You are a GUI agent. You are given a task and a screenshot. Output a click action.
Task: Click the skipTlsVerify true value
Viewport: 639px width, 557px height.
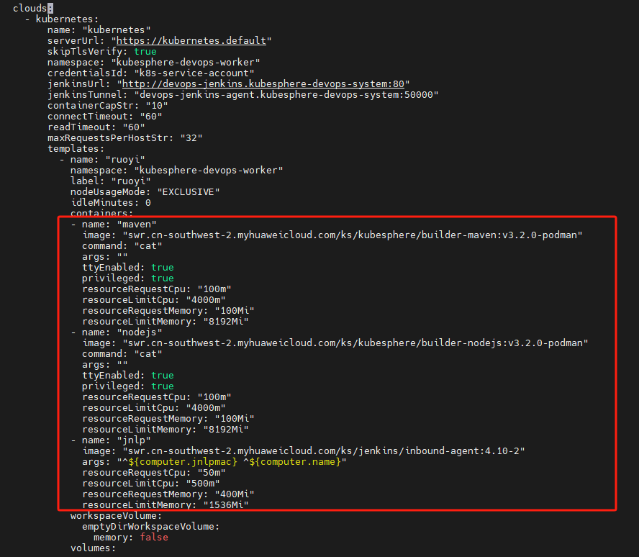[145, 52]
